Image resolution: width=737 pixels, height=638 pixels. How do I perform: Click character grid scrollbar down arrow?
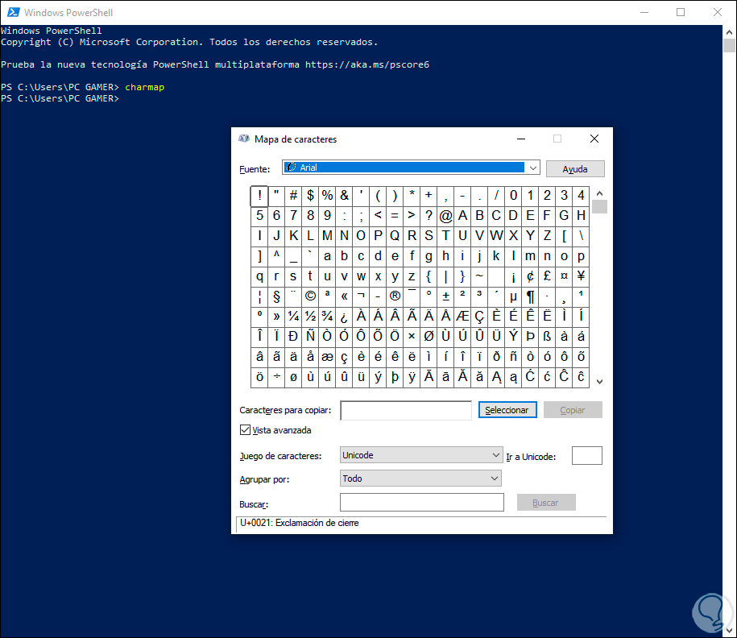click(x=599, y=382)
